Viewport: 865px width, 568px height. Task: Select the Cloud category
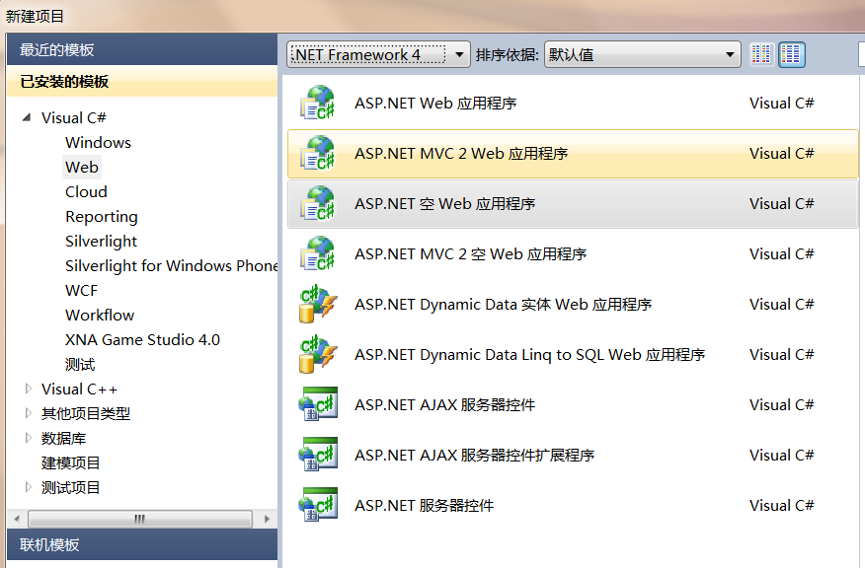click(86, 191)
